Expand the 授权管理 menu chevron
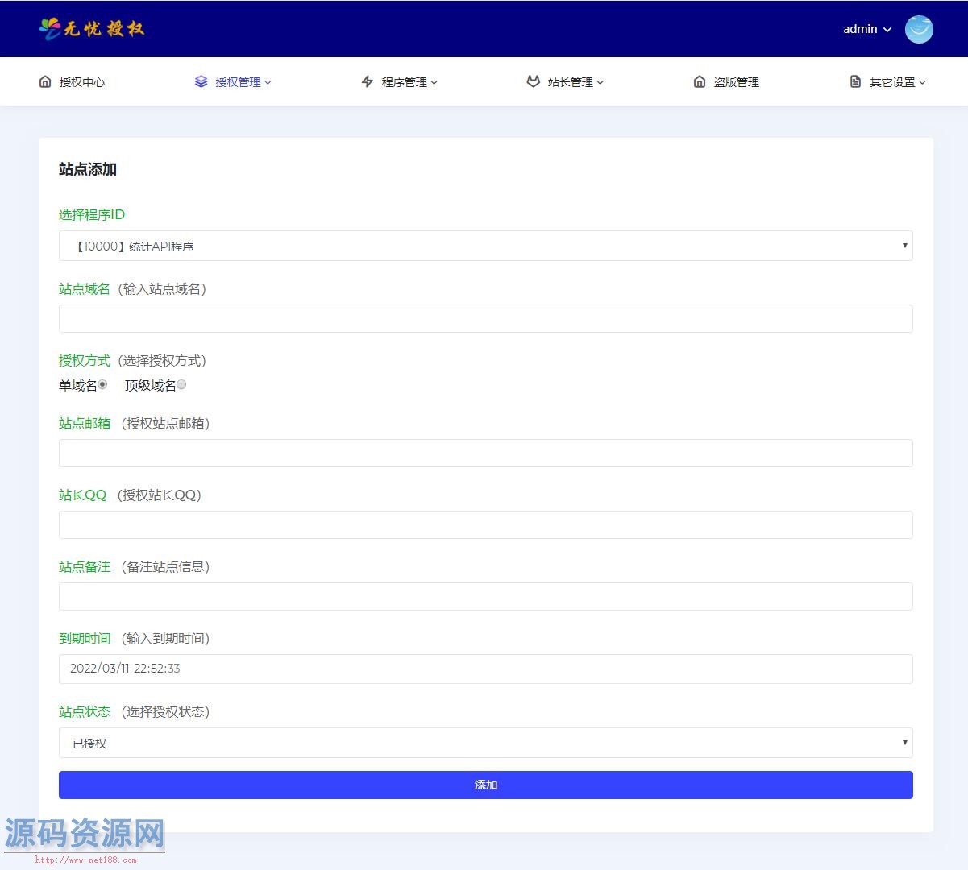Screen dimensions: 968x870 268,82
